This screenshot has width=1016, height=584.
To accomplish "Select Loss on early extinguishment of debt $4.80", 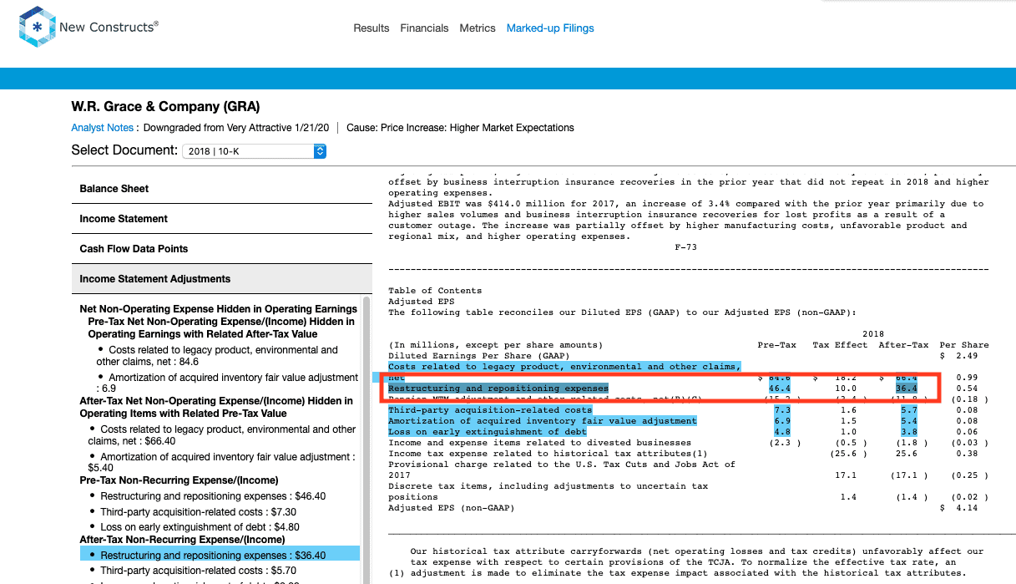I will click(x=200, y=528).
